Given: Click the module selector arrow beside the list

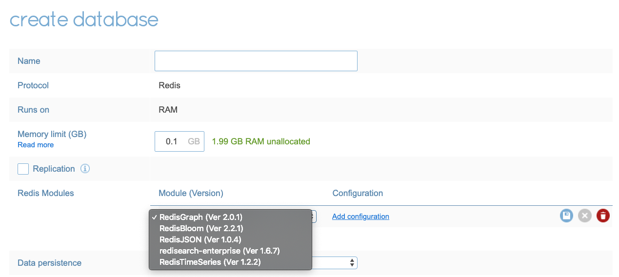Looking at the screenshot, I should (314, 217).
